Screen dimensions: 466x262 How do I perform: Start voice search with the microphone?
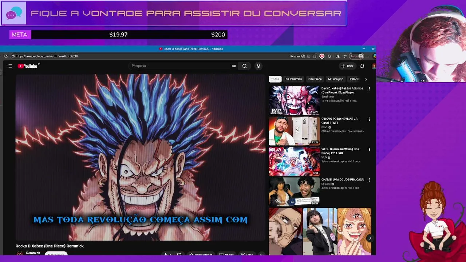coord(258,66)
